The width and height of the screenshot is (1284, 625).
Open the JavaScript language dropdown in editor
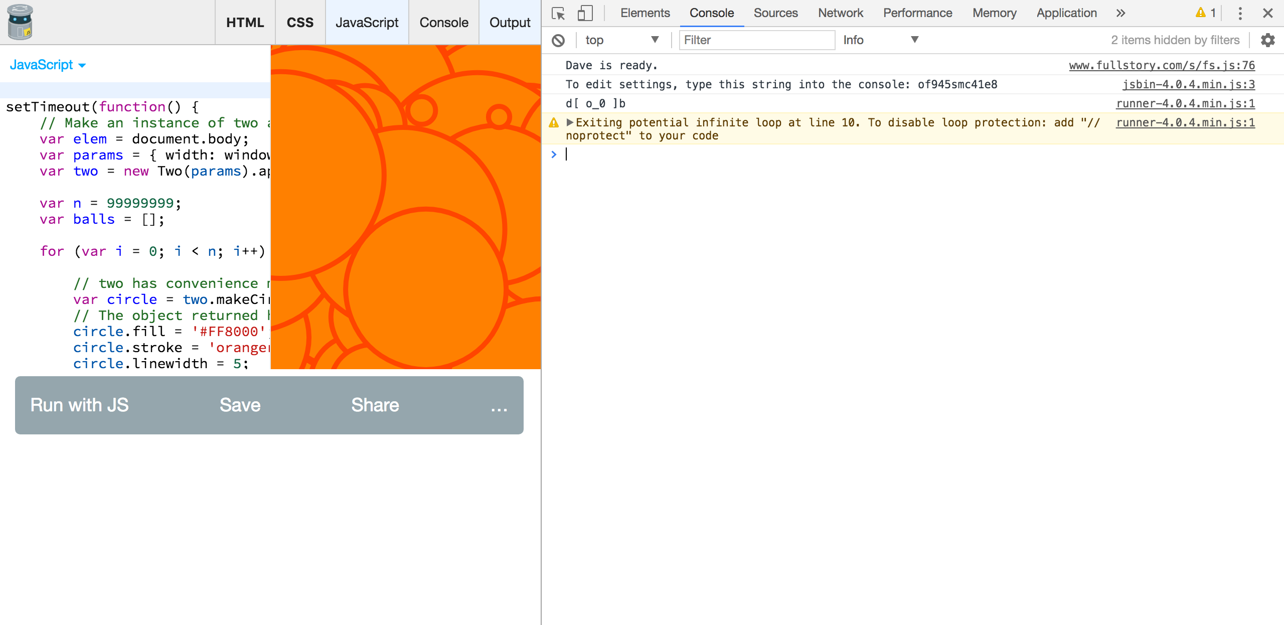tap(48, 65)
